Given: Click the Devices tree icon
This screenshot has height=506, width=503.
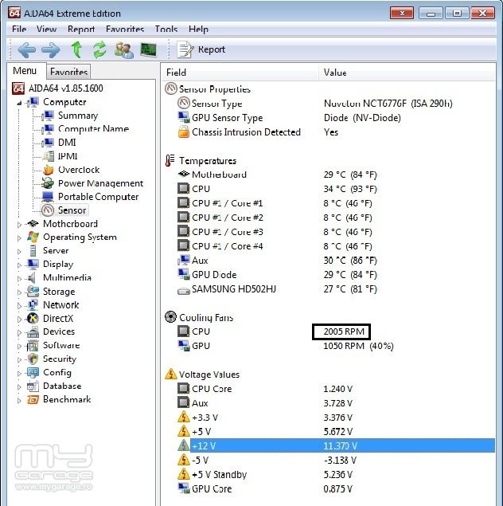Looking at the screenshot, I should click(x=33, y=331).
